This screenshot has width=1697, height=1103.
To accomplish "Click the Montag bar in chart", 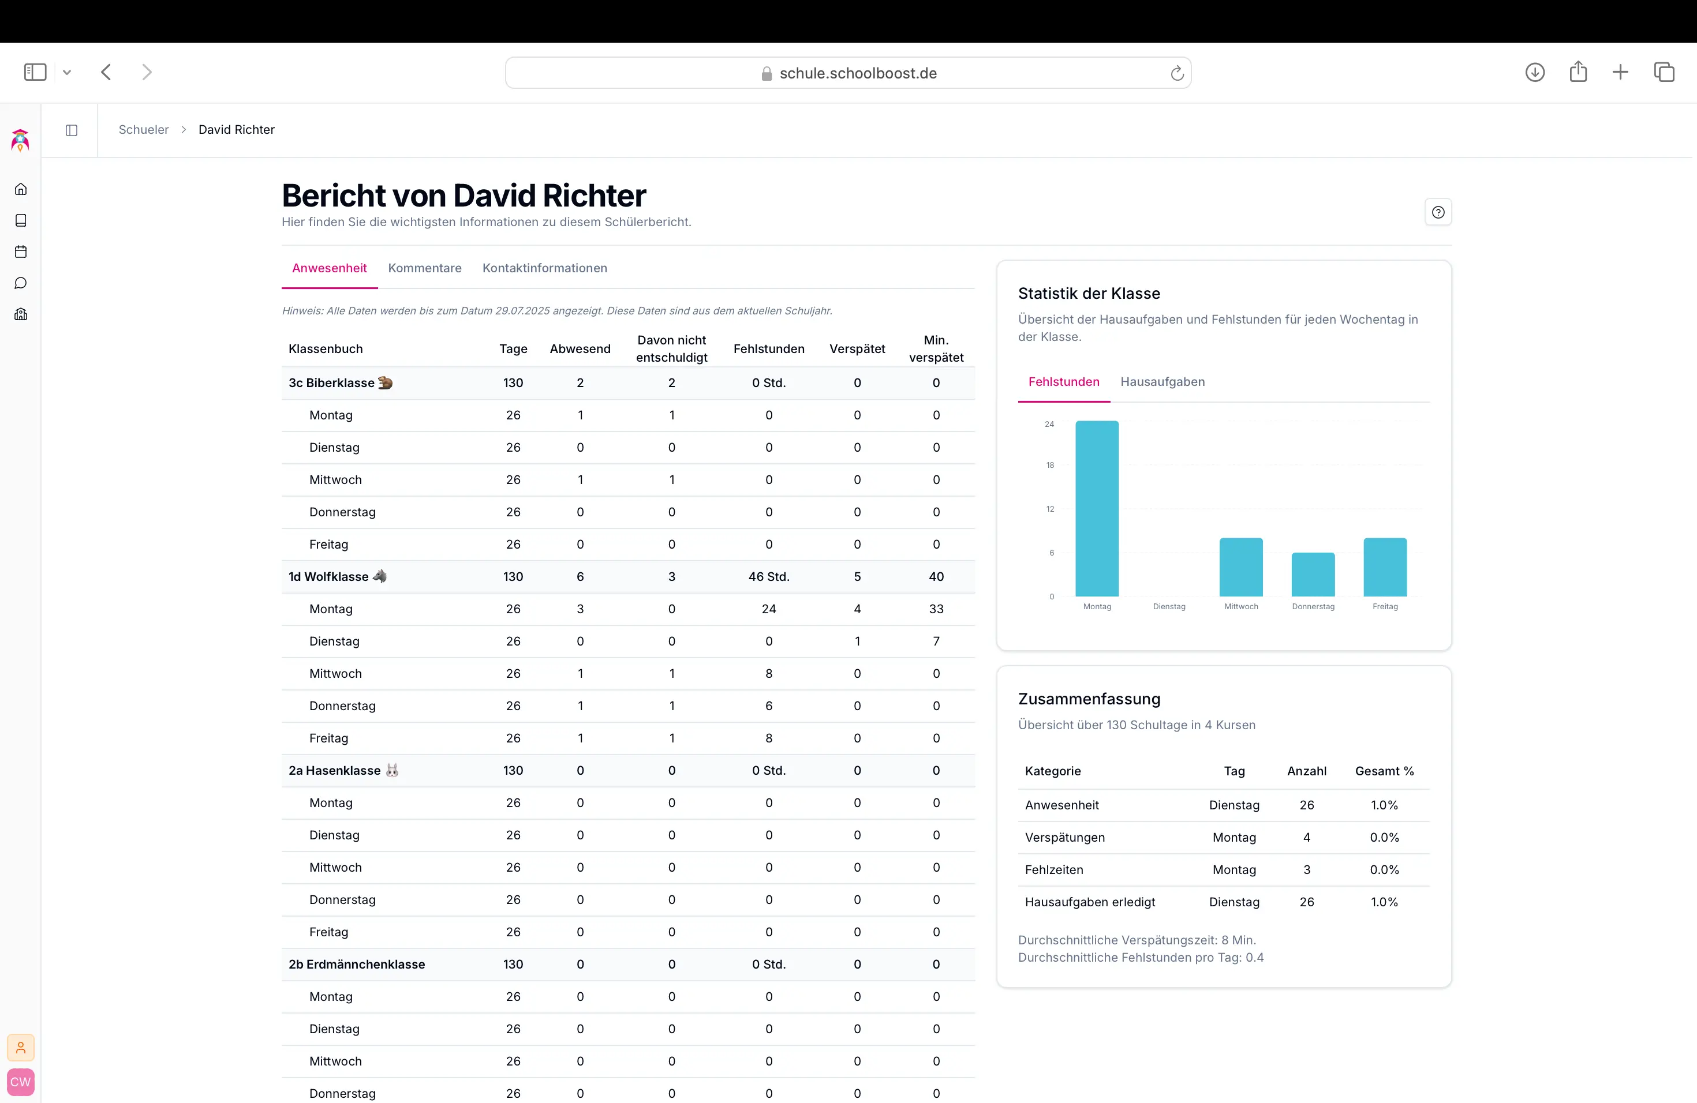I will coord(1097,508).
